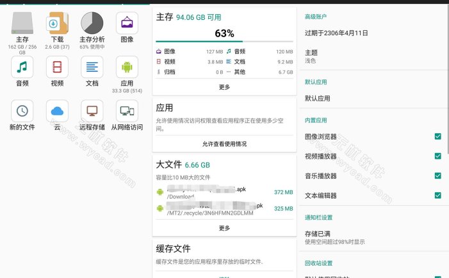Screen dimensions: 449x278
Task: Select 文档 row icon in storage breakdown
Action: [x=229, y=61]
